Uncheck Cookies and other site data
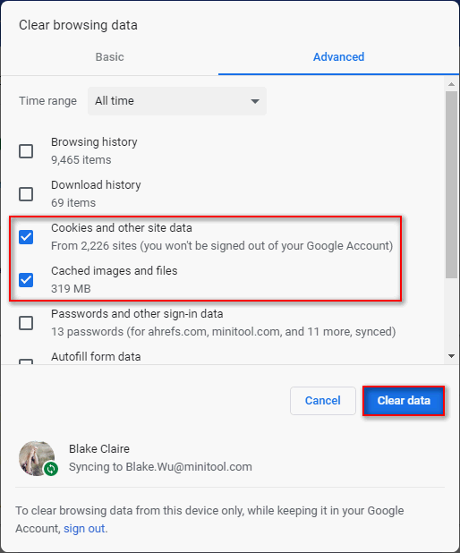Screen dimensions: 460x553 pos(26,237)
